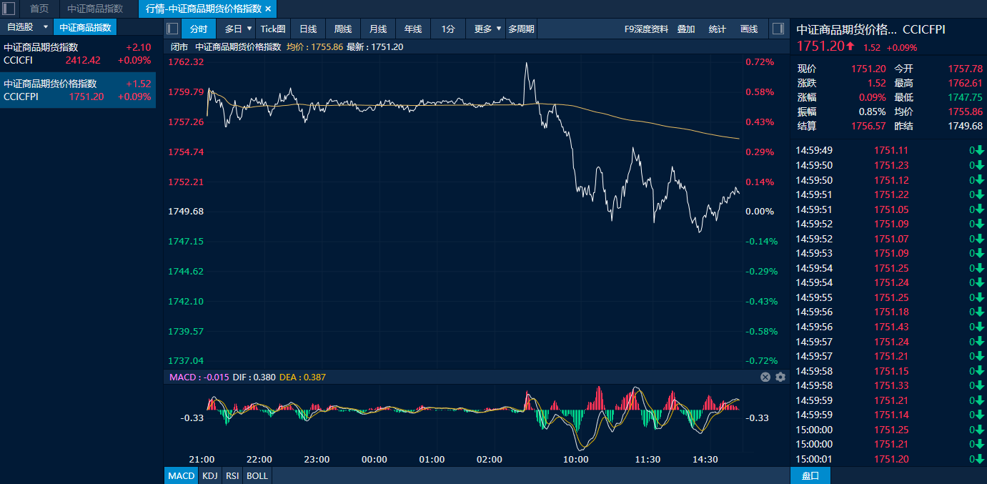Click the 统计 button
The width and height of the screenshot is (987, 484).
[x=717, y=29]
